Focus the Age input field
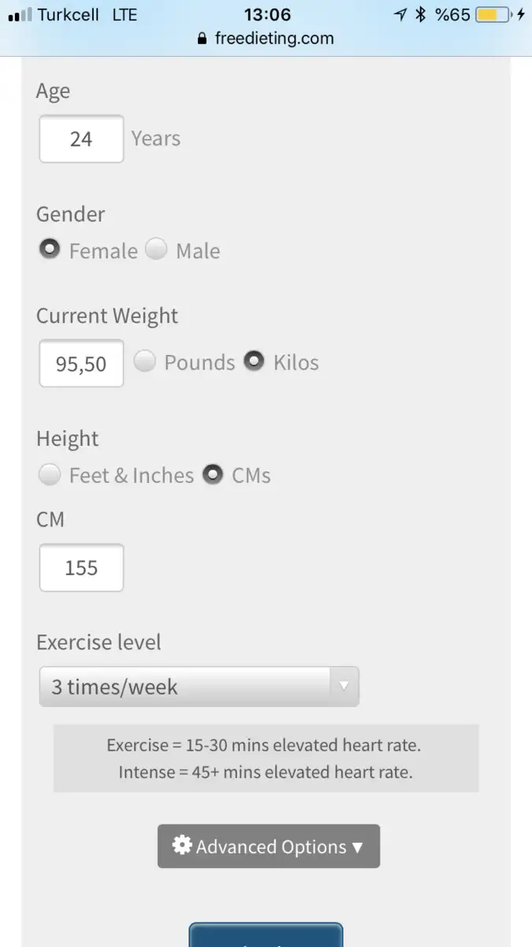Viewport: 532px width, 947px height. click(x=81, y=139)
